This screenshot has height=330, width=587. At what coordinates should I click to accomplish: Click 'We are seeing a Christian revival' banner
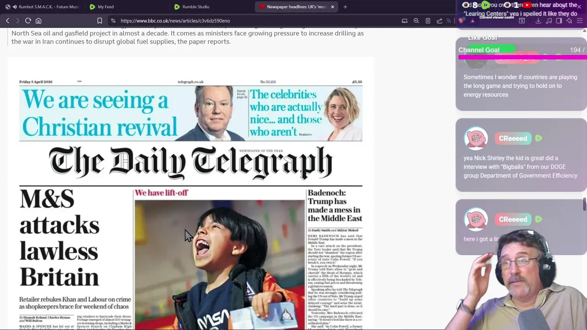[x=99, y=113]
